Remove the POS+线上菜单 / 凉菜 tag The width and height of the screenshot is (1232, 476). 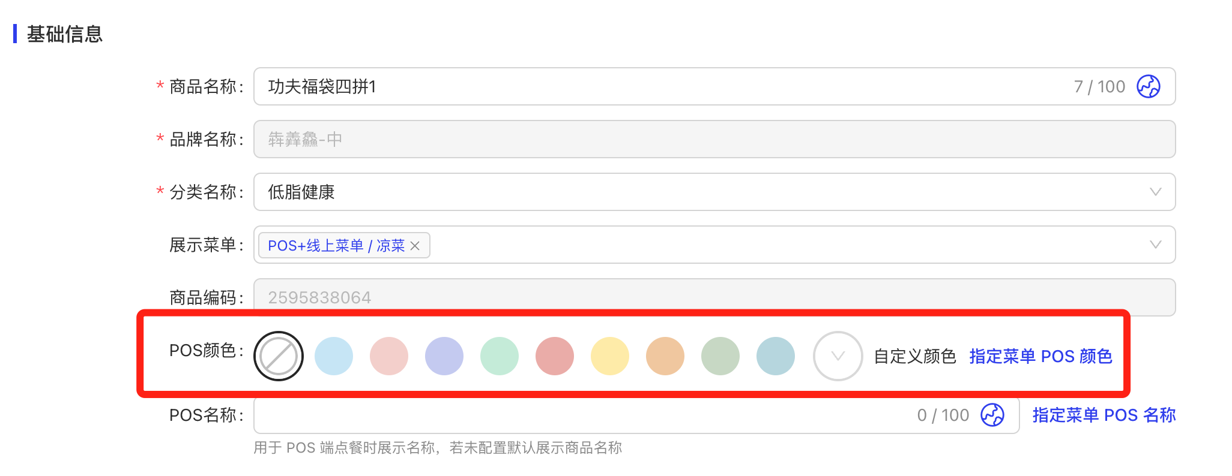click(415, 246)
